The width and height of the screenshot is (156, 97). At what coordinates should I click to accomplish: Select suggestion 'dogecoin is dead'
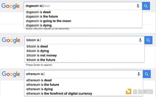[83, 12]
